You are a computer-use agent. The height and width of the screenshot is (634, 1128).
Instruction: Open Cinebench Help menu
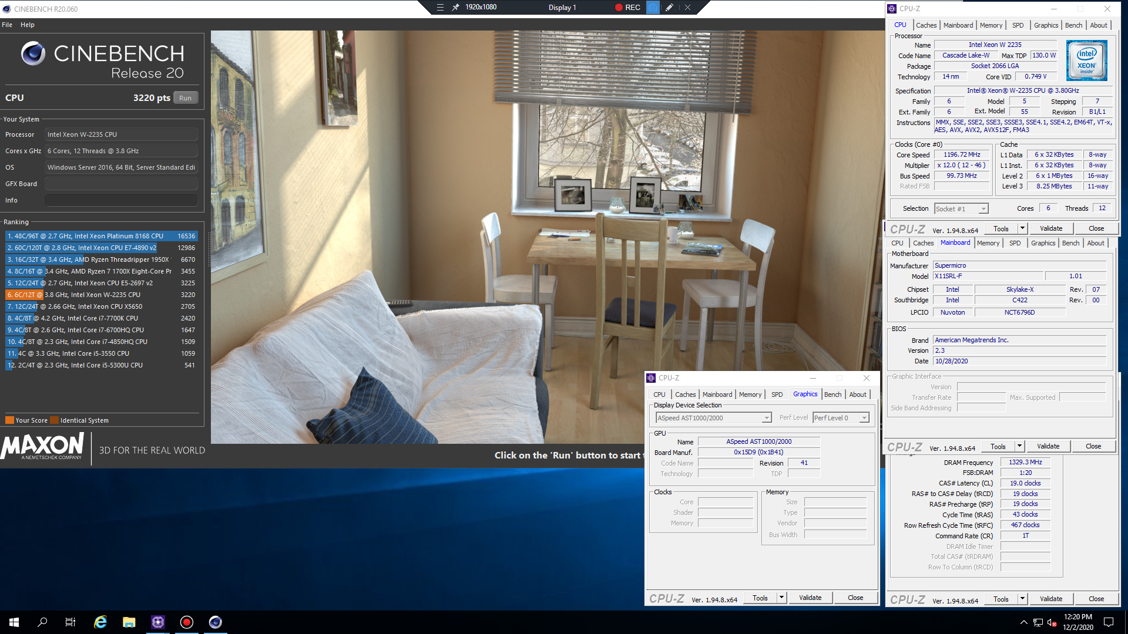28,25
